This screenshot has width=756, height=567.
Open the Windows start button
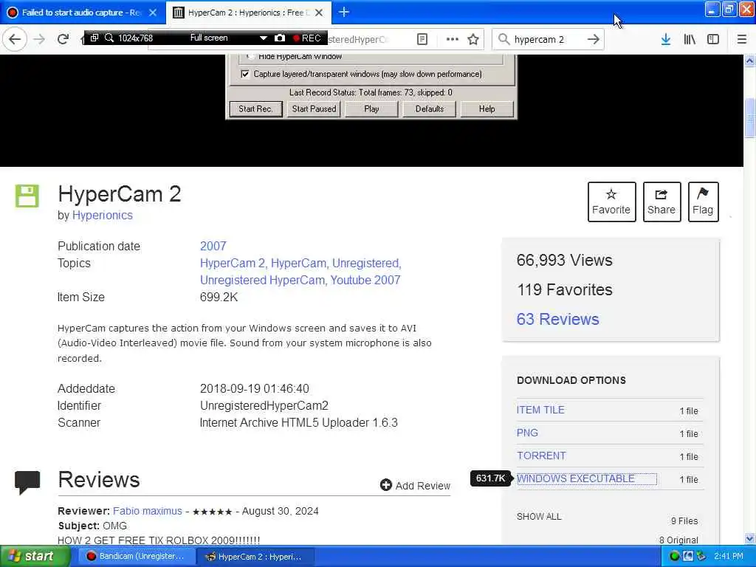click(34, 557)
